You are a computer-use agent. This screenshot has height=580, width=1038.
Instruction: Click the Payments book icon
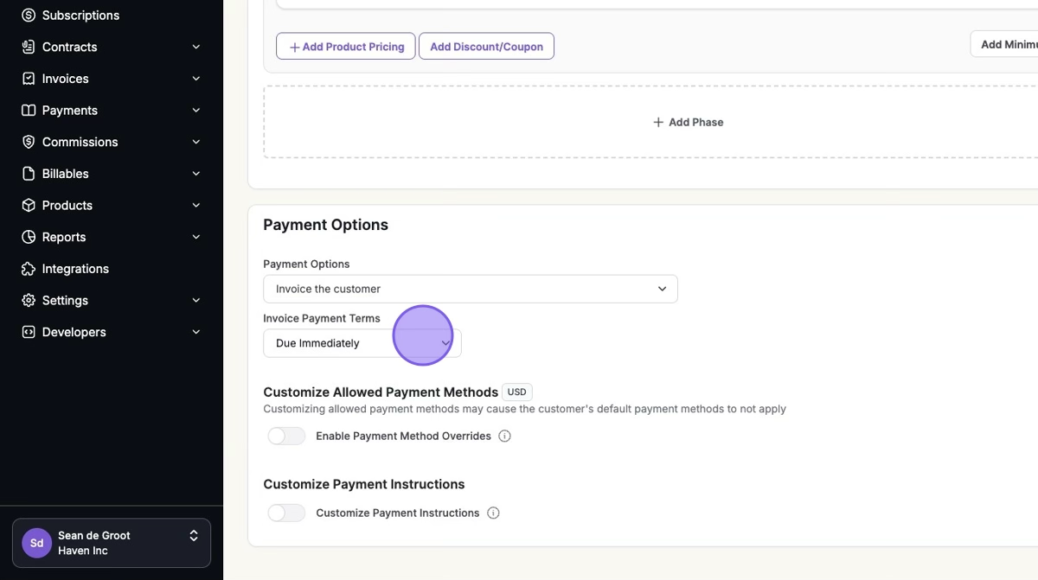point(29,111)
